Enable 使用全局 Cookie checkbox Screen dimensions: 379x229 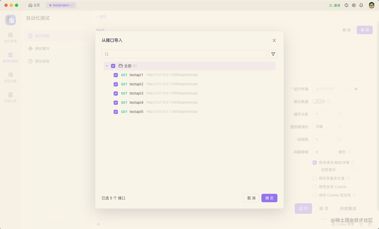[x=315, y=187]
